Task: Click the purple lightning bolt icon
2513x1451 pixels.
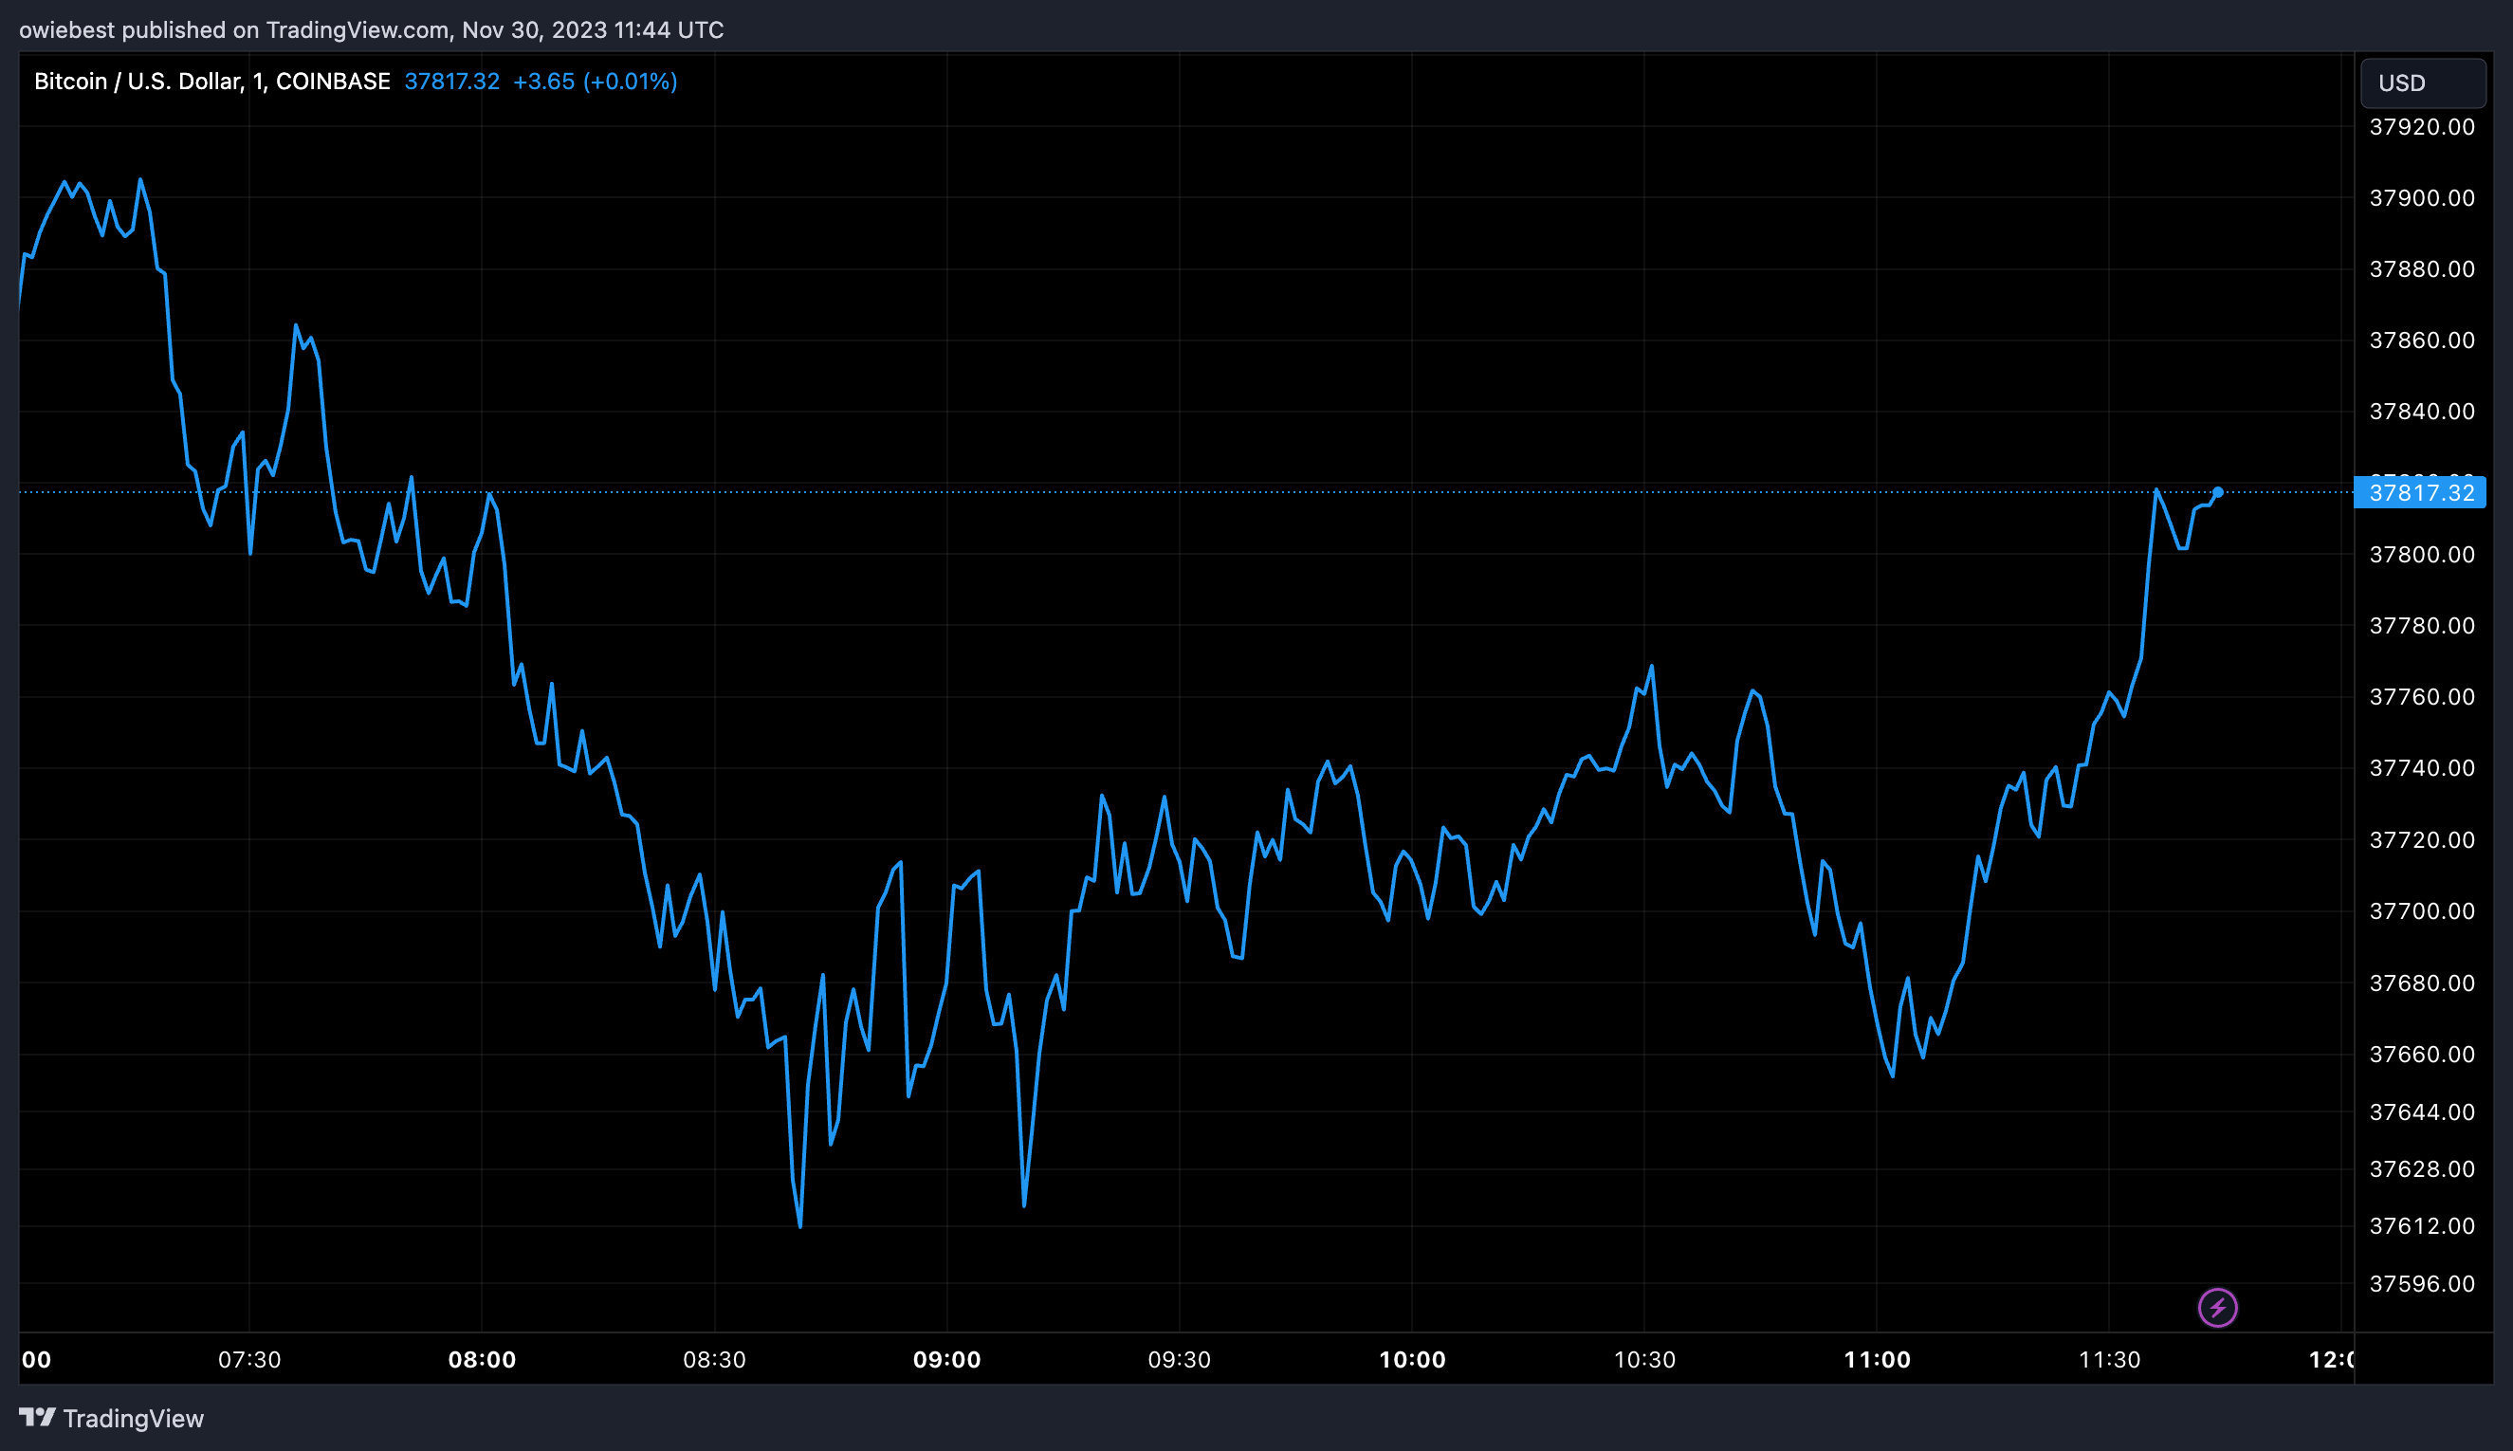Action: click(x=2217, y=1308)
